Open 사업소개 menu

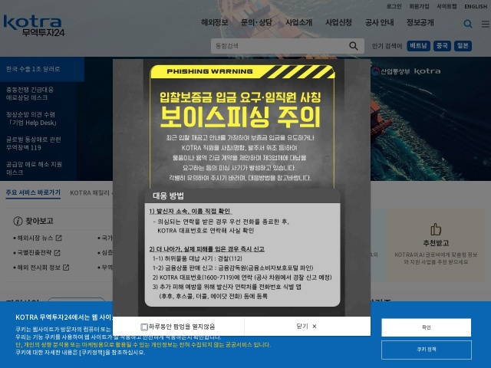[x=298, y=22]
